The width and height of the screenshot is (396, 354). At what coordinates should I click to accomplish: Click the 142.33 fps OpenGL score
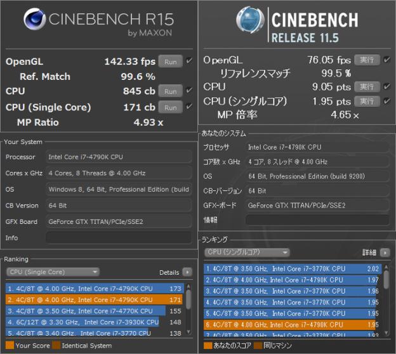(130, 62)
